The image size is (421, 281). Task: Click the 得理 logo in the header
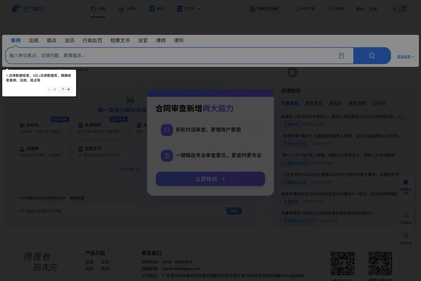[28, 9]
